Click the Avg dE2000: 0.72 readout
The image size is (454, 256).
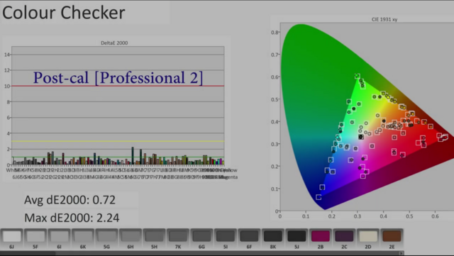(x=70, y=200)
